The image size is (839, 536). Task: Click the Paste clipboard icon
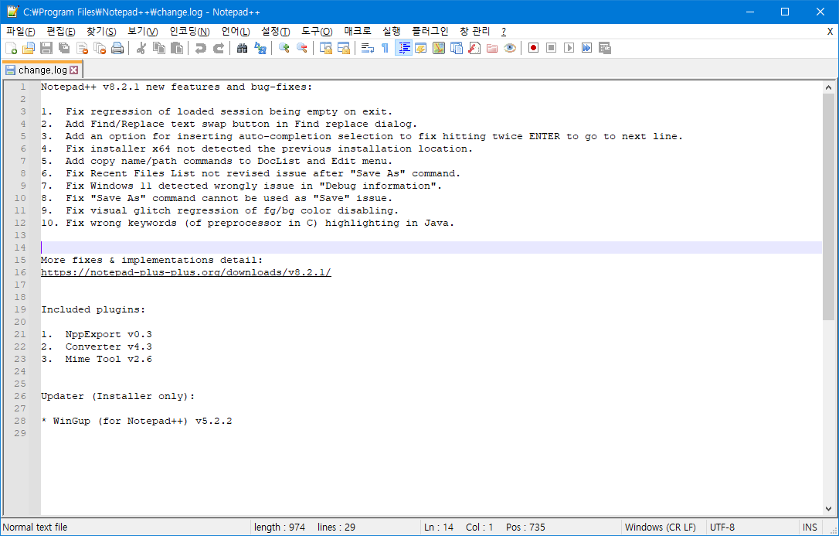click(x=177, y=48)
